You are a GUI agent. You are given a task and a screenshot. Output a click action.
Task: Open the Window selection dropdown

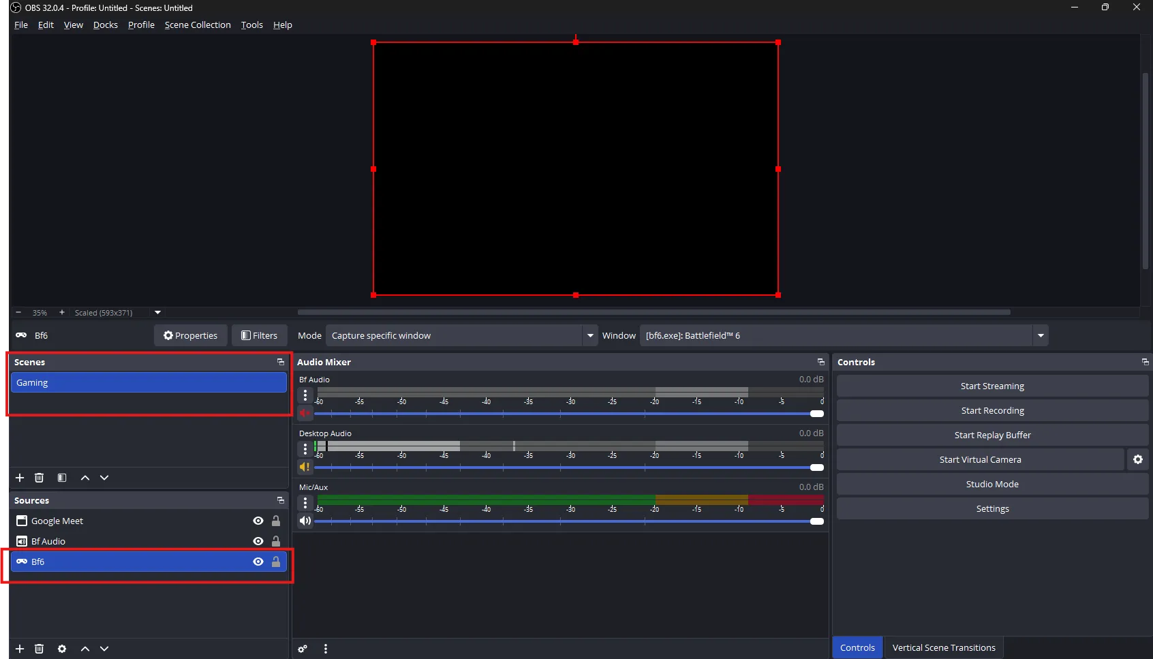pos(1040,335)
